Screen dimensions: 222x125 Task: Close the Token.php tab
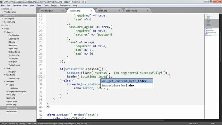(119, 11)
